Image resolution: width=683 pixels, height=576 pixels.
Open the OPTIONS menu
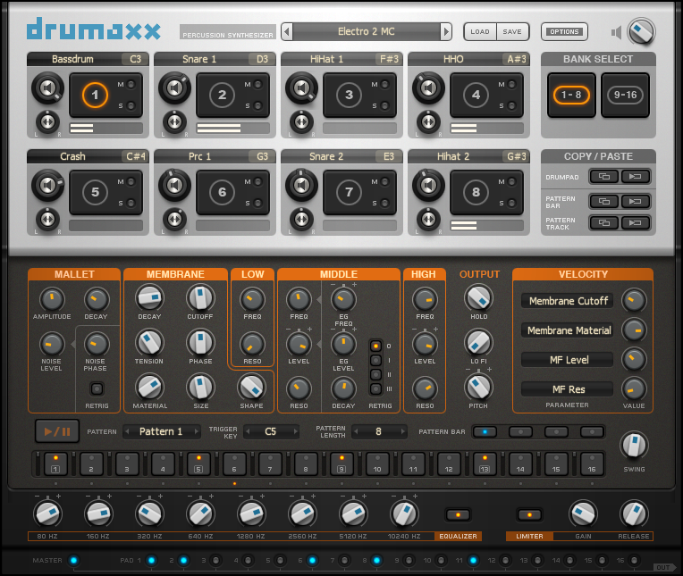click(564, 32)
